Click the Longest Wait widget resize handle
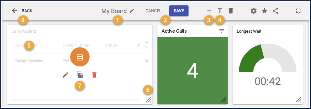311x109 pixels. coord(298,100)
